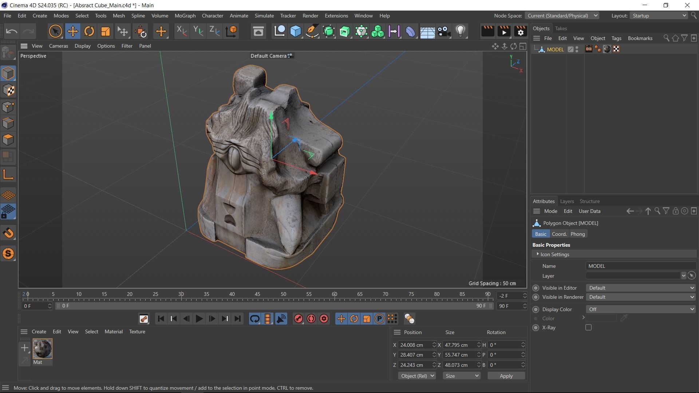Toggle the X axis lock
Image resolution: width=699 pixels, height=393 pixels.
[x=181, y=31]
